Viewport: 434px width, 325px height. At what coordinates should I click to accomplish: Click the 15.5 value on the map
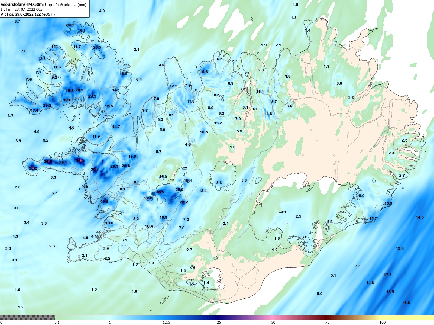(x=109, y=106)
